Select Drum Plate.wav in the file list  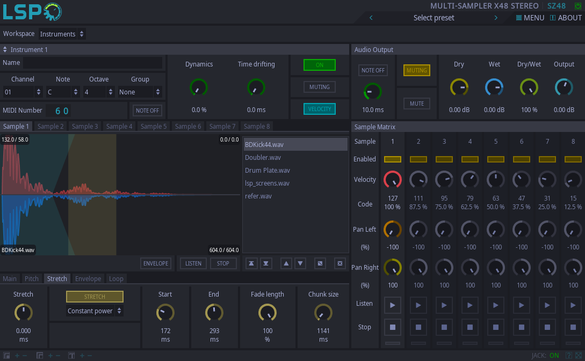[268, 171]
